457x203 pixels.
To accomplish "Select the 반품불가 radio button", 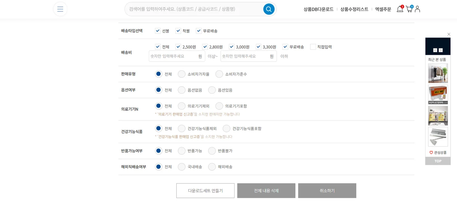I will pyautogui.click(x=212, y=151).
